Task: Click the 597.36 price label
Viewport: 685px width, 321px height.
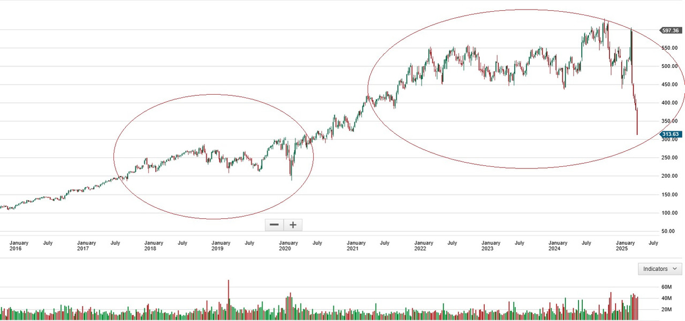Action: 671,30
